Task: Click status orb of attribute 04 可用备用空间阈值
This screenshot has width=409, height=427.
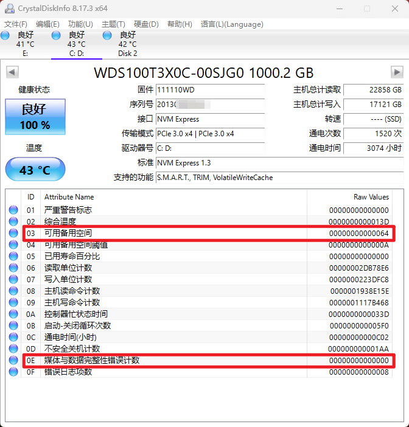Action: coord(13,245)
